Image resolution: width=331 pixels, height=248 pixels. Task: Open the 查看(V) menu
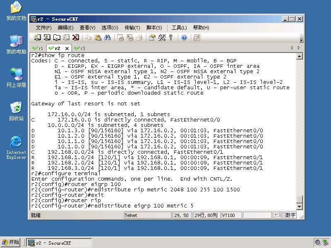87,28
